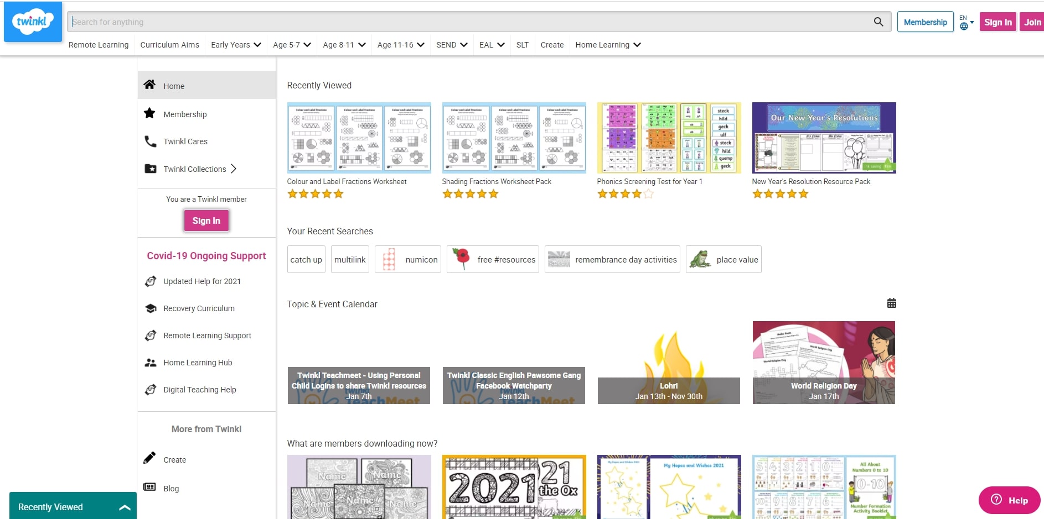Screen dimensions: 1044x519
Task: Open the Lohri event card
Action: tap(669, 363)
